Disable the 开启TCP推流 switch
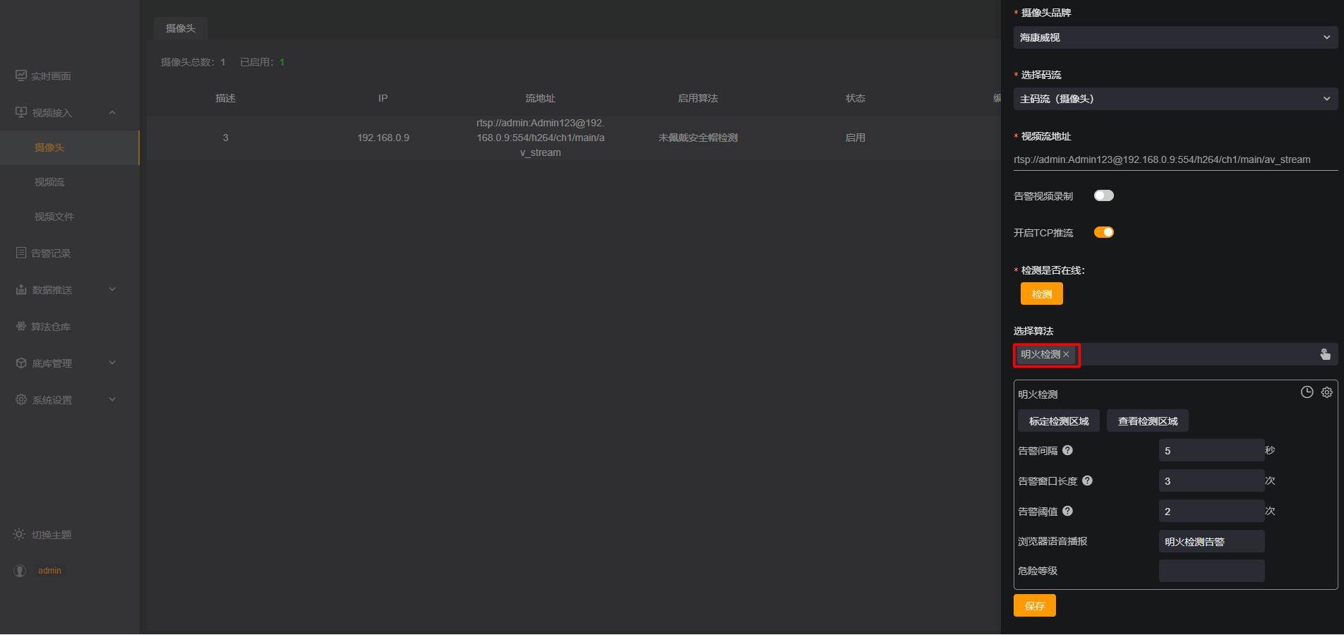The width and height of the screenshot is (1344, 635). tap(1104, 232)
